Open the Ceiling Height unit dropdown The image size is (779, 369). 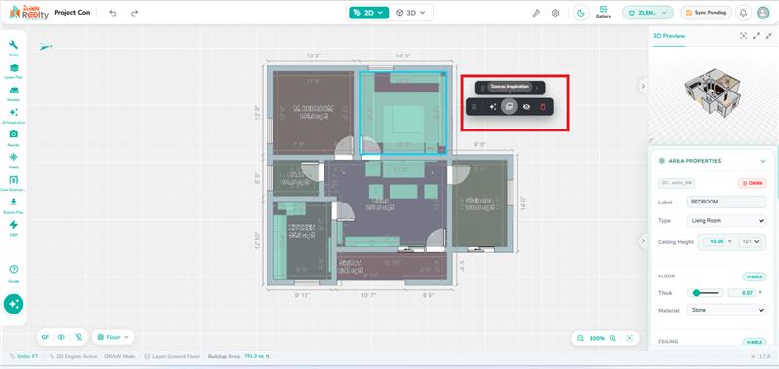[x=750, y=241]
